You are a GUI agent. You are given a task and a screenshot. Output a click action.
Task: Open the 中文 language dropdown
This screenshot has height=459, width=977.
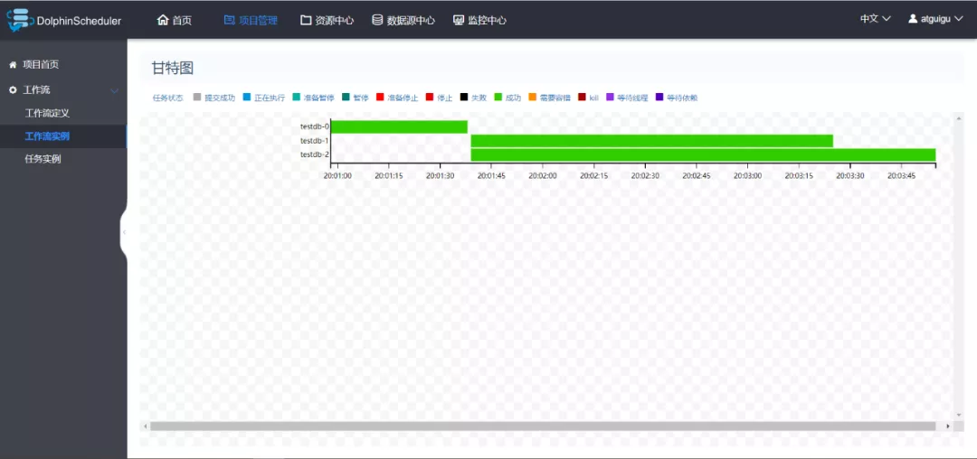point(875,19)
